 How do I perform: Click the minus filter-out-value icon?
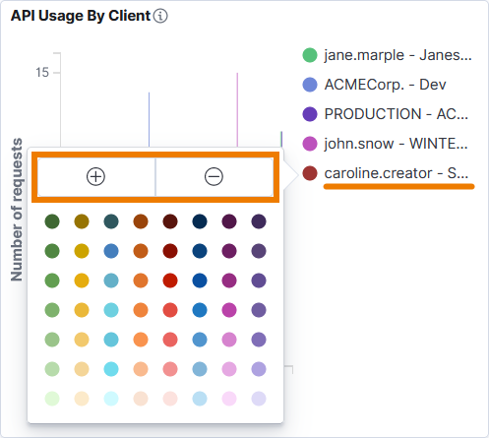pos(214,177)
